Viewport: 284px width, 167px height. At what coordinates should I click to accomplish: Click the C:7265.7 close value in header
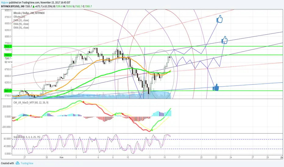pos(87,6)
